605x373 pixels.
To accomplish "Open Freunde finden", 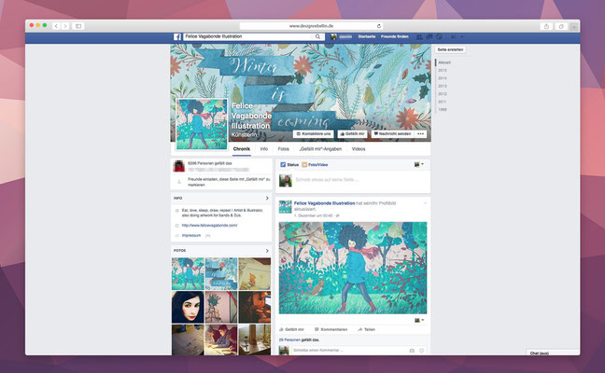I will (x=394, y=36).
